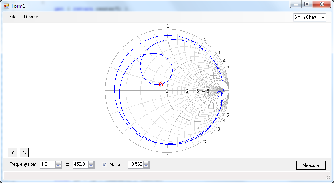Click the 'Marker' label text
Screen dimensions: 334x183
click(116, 165)
